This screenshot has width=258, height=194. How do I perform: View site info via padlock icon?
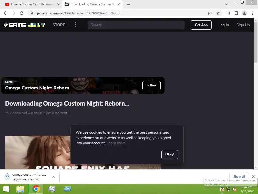[32, 13]
